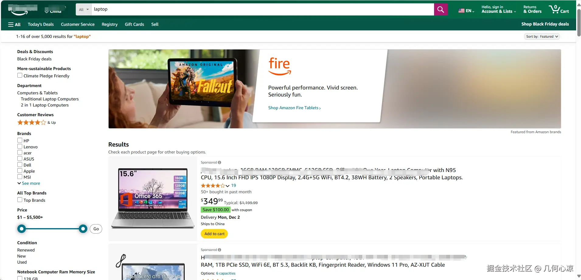Click inside the laptop search field
Viewport: 581px width, 280px height.
263,9
